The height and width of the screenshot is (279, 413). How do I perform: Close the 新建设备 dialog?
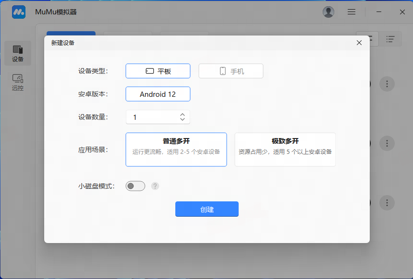359,43
